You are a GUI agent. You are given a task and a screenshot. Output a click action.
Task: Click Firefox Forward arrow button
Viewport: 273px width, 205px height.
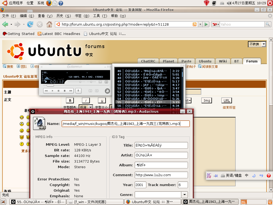point(17,24)
